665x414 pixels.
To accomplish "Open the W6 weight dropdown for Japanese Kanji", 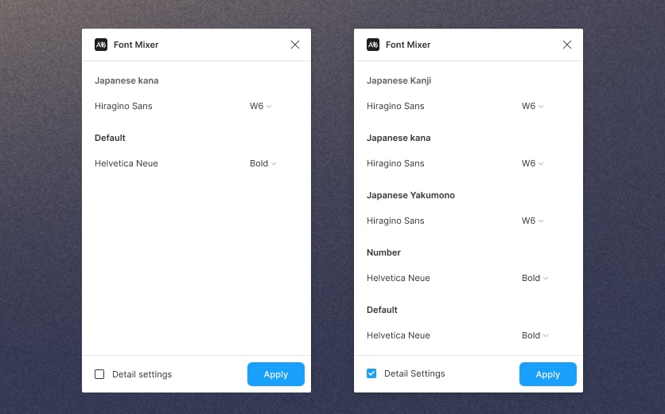I will pos(533,106).
